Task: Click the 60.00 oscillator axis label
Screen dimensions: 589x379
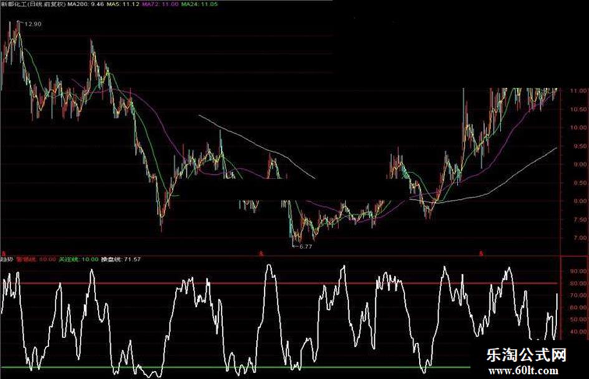Action: [x=578, y=307]
